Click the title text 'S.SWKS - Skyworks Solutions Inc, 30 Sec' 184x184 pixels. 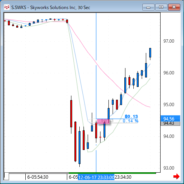tap(51, 8)
